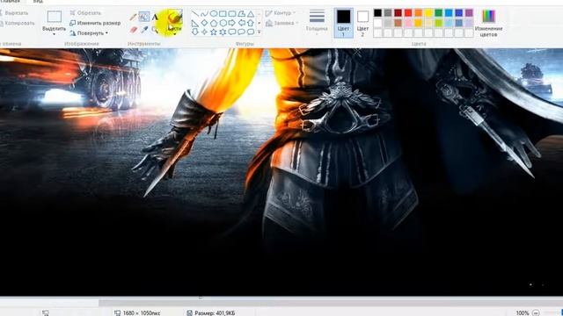563x316 pixels.
Task: Click the image dimensions 1680 × 1050пкс
Action: point(141,313)
